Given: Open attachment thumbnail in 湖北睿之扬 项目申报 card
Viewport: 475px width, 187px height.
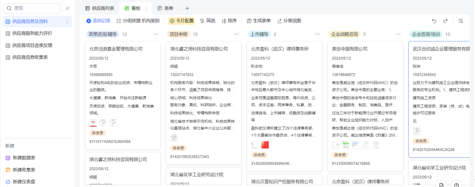Looking at the screenshot, I should pos(174,138).
